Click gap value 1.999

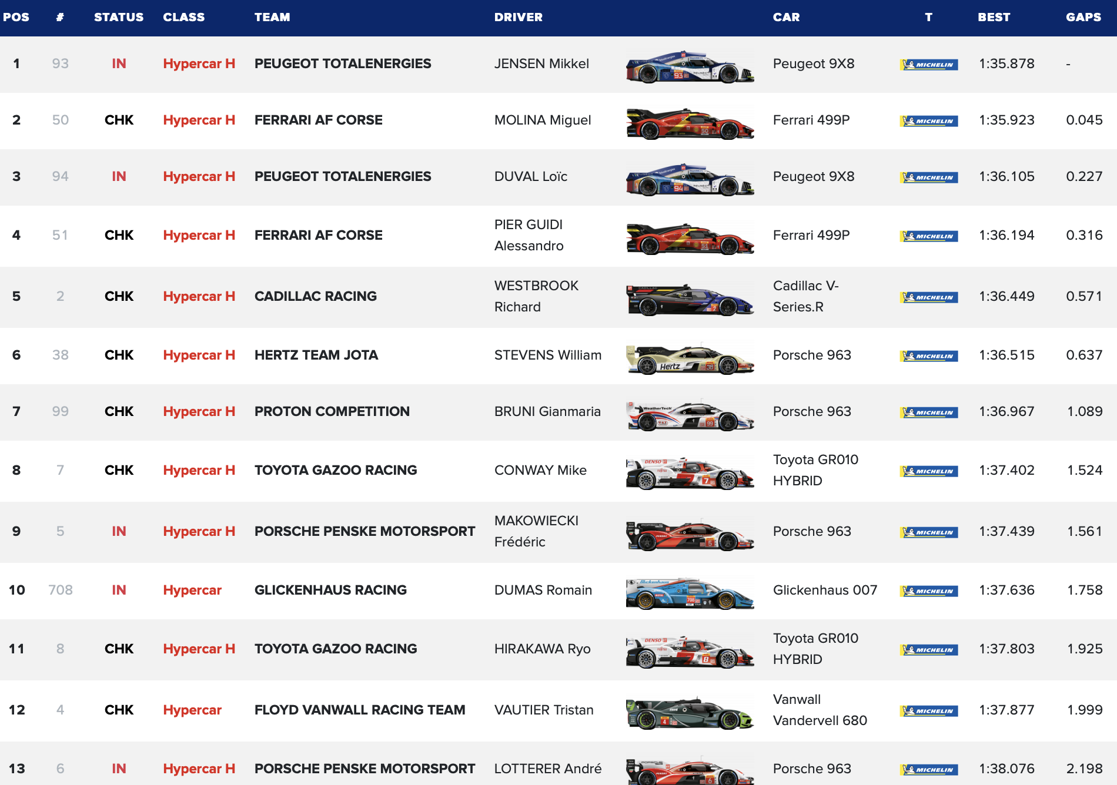pos(1085,710)
